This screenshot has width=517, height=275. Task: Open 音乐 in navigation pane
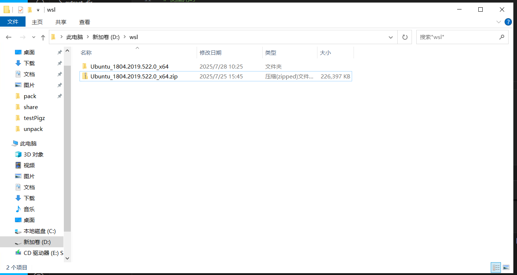(29, 209)
